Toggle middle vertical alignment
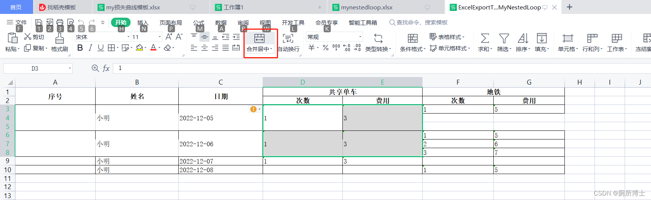 pyautogui.click(x=204, y=36)
